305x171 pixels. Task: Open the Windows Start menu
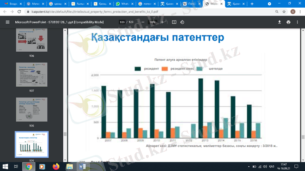(x=5, y=166)
